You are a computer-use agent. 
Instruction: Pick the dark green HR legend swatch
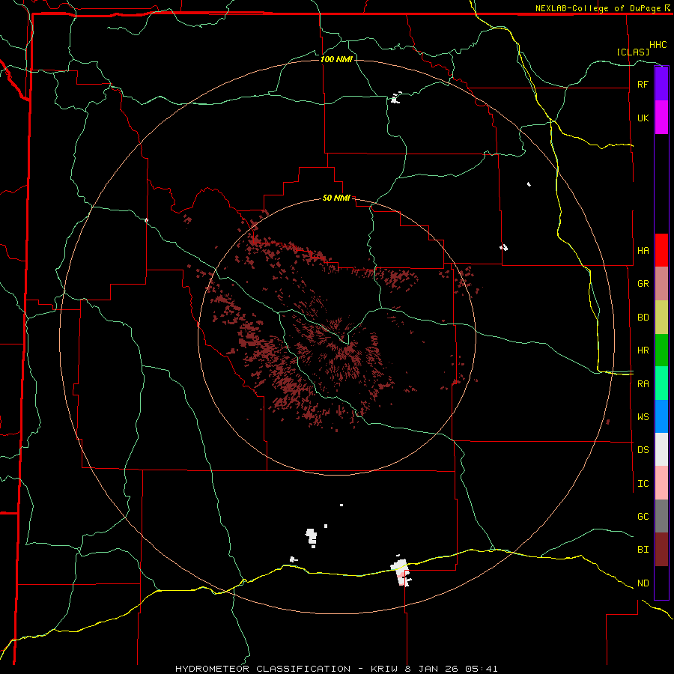click(661, 350)
